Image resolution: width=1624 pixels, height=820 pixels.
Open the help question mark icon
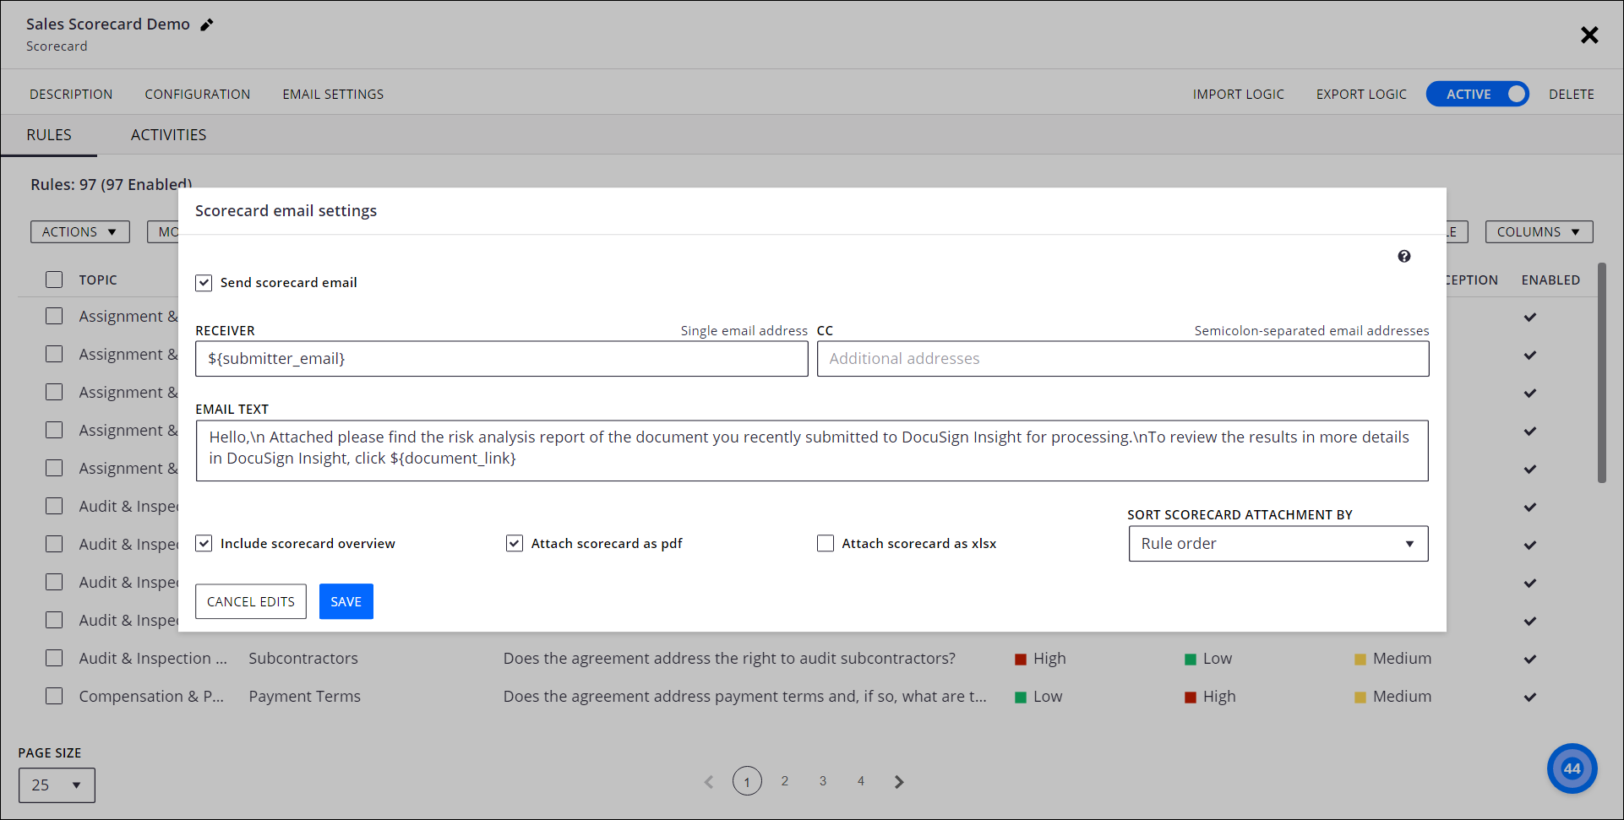1403,256
